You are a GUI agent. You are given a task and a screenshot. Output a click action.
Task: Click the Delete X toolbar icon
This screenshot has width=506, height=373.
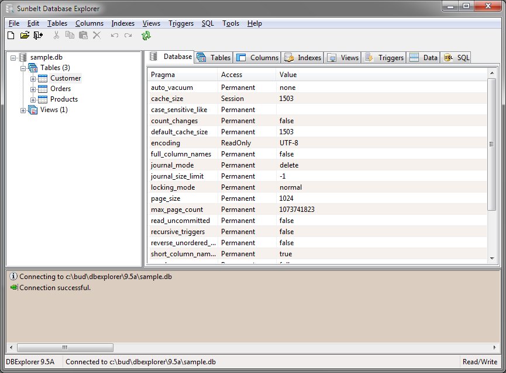tap(97, 35)
